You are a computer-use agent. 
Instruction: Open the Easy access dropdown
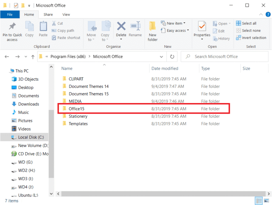coord(188,30)
